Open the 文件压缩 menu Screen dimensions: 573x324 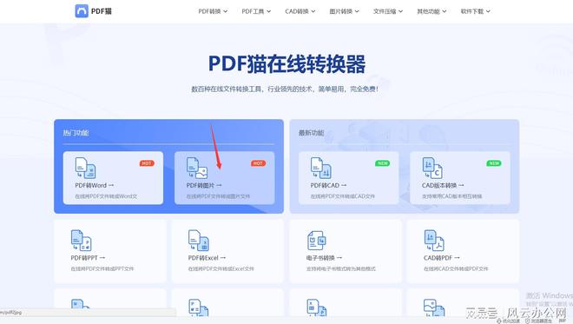[388, 11]
